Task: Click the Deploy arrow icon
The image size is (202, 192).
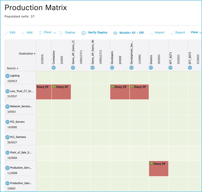Action: coord(61,33)
